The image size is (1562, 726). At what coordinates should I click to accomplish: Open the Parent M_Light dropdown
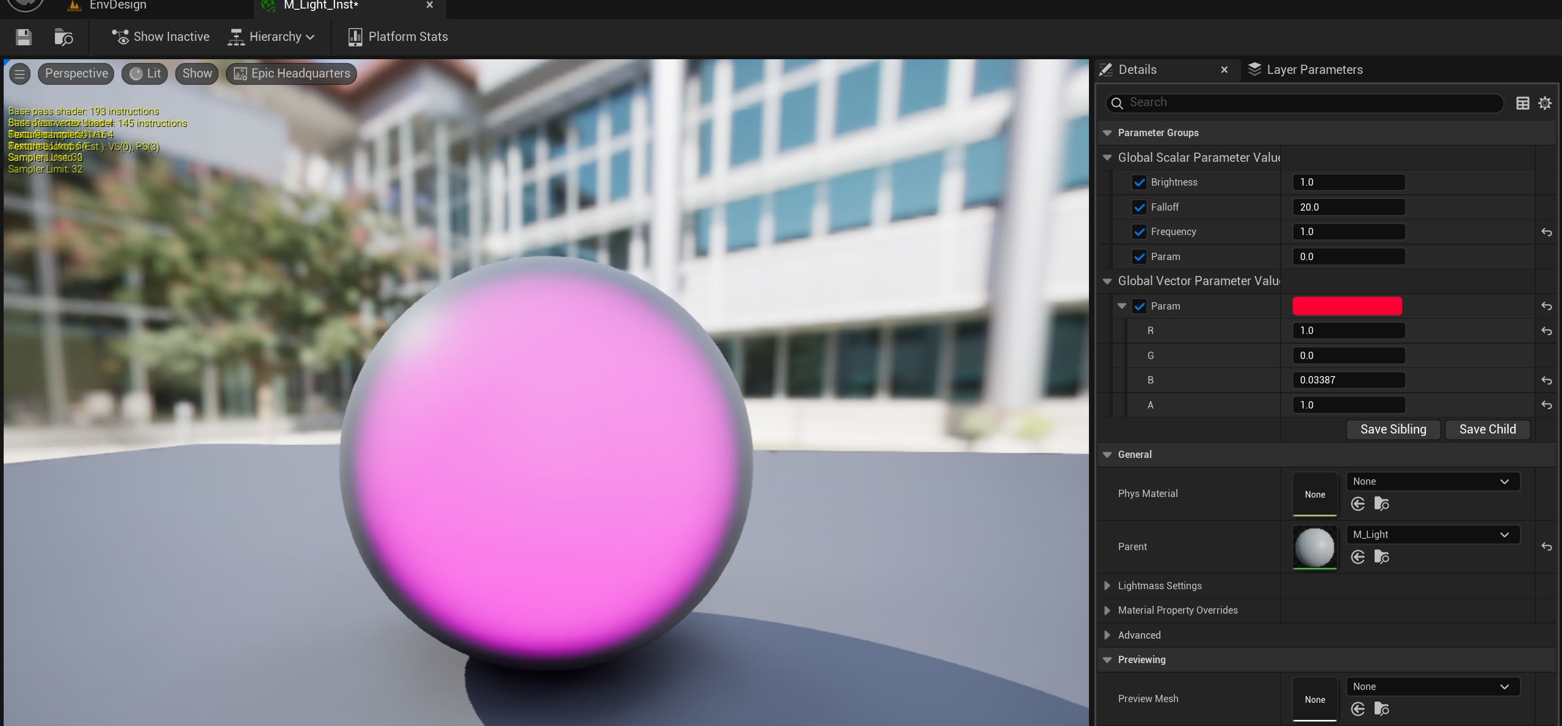(x=1432, y=534)
